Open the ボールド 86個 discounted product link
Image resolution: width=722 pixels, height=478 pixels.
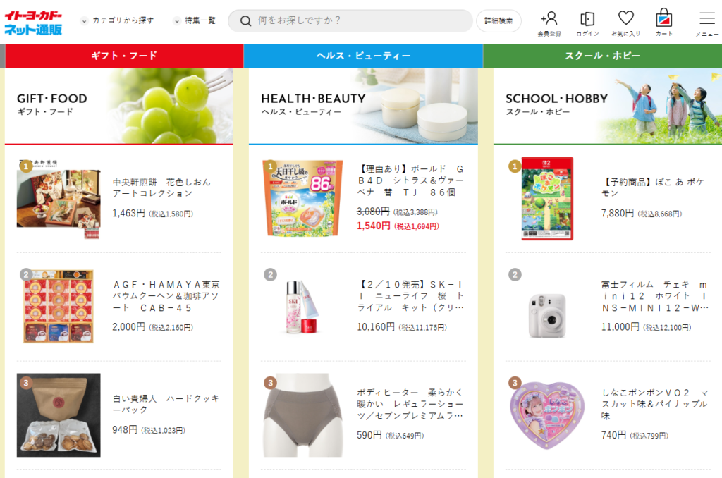point(410,180)
